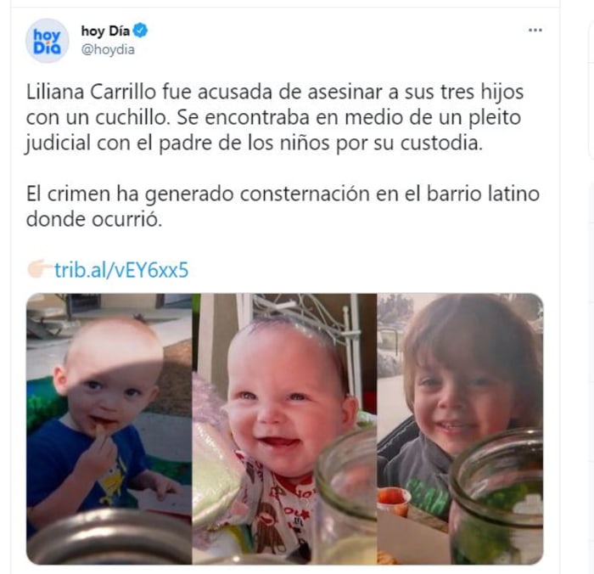This screenshot has height=574, width=594.
Task: Click the tweet line mentioning Liliana Carrillo
Action: 275,92
